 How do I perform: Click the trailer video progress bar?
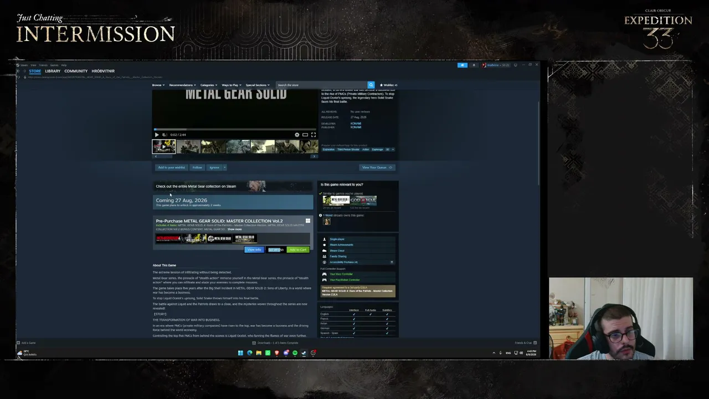click(235, 129)
